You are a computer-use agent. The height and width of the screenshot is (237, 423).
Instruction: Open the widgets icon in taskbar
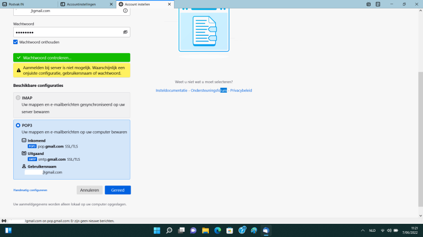pyautogui.click(x=8, y=231)
